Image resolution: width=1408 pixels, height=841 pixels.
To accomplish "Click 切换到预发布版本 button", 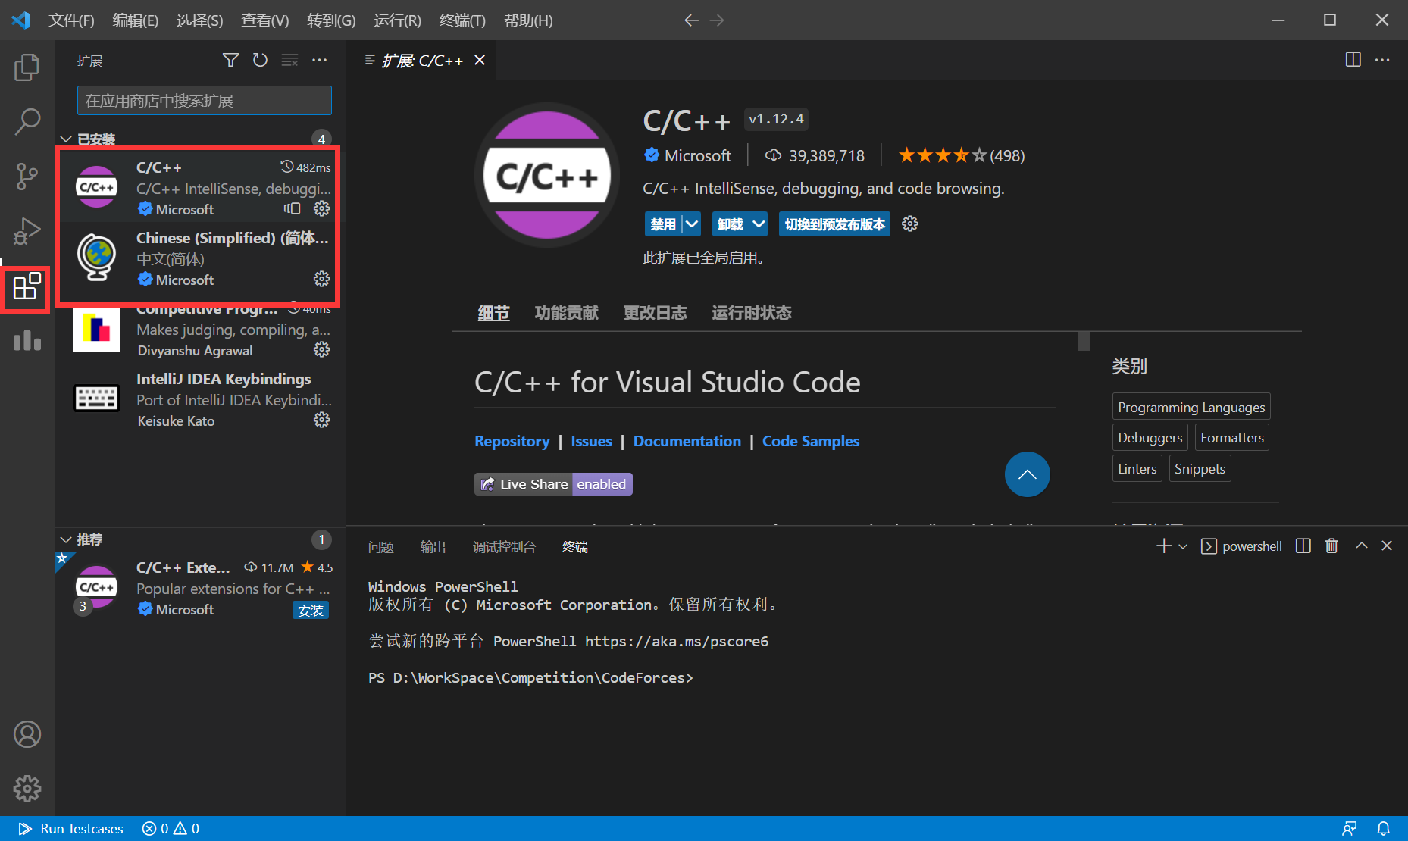I will click(834, 224).
